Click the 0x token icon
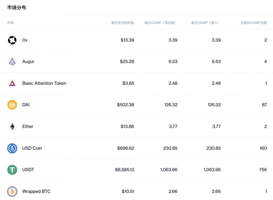The height and width of the screenshot is (200, 273). [12, 40]
